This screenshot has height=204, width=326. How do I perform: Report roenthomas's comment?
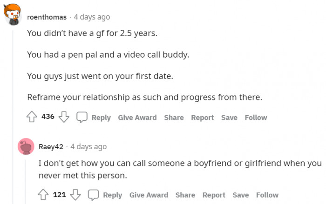pyautogui.click(x=202, y=118)
